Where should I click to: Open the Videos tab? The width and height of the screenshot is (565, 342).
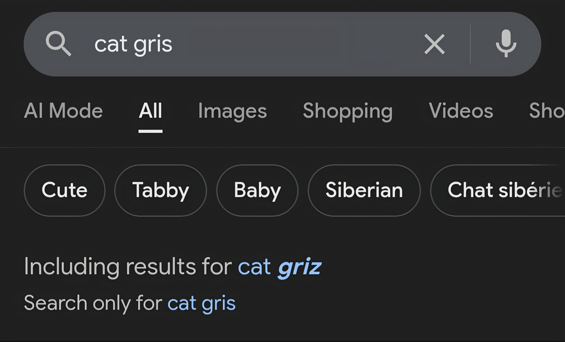[x=461, y=111]
